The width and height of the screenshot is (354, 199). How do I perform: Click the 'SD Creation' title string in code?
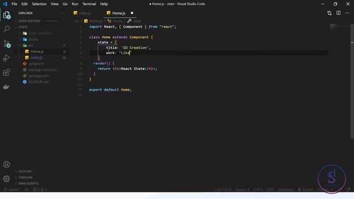click(135, 48)
